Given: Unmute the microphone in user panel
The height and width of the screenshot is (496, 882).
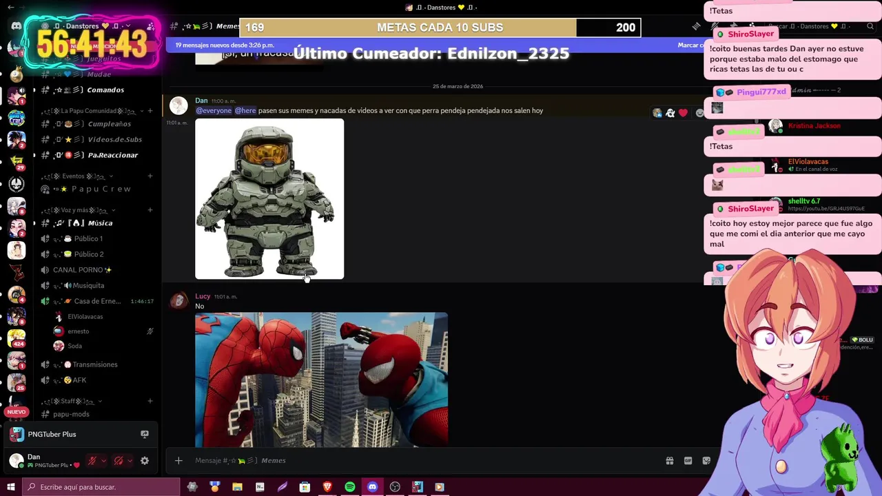Looking at the screenshot, I should point(92,461).
